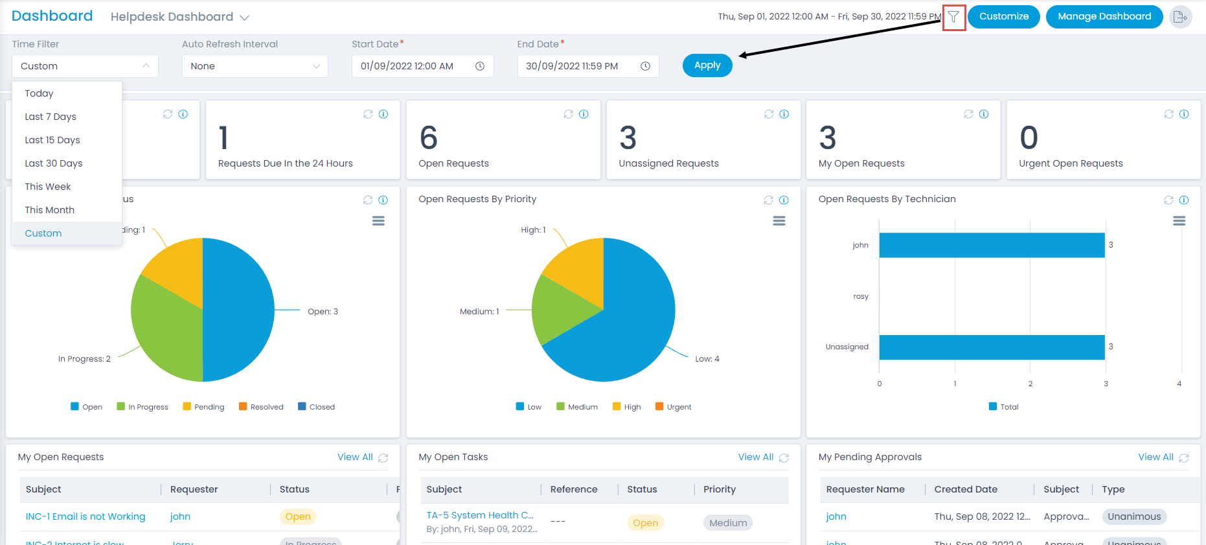1206x545 pixels.
Task: Click the Unassigned bar in technician chart
Action: [x=992, y=347]
